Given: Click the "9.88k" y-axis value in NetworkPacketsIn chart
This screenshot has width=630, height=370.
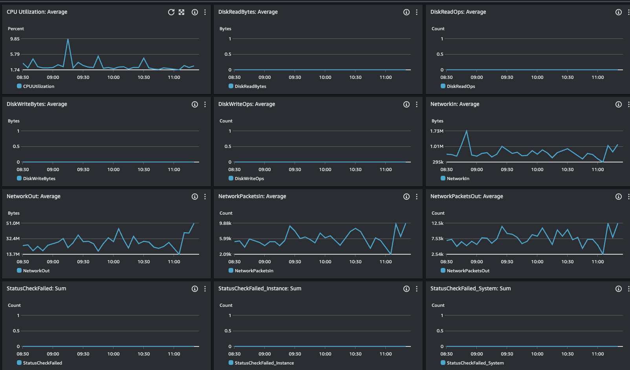Looking at the screenshot, I should [225, 223].
